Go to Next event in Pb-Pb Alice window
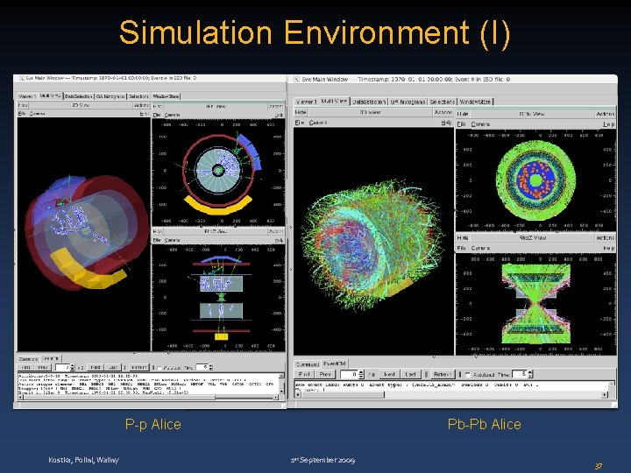This screenshot has width=631, height=473. (389, 374)
